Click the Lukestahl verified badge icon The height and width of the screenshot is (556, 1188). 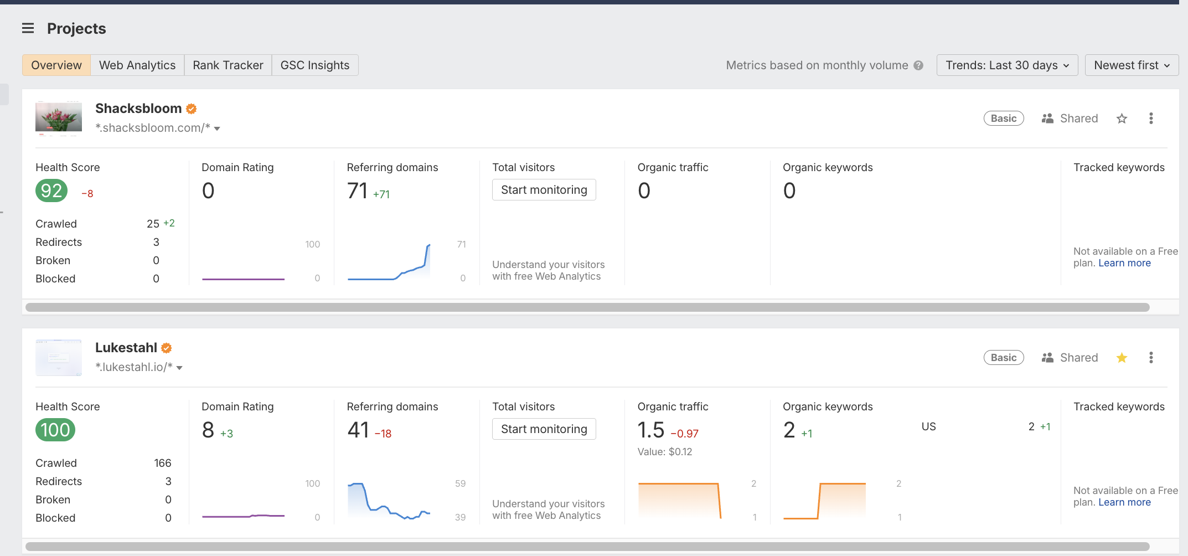tap(167, 348)
